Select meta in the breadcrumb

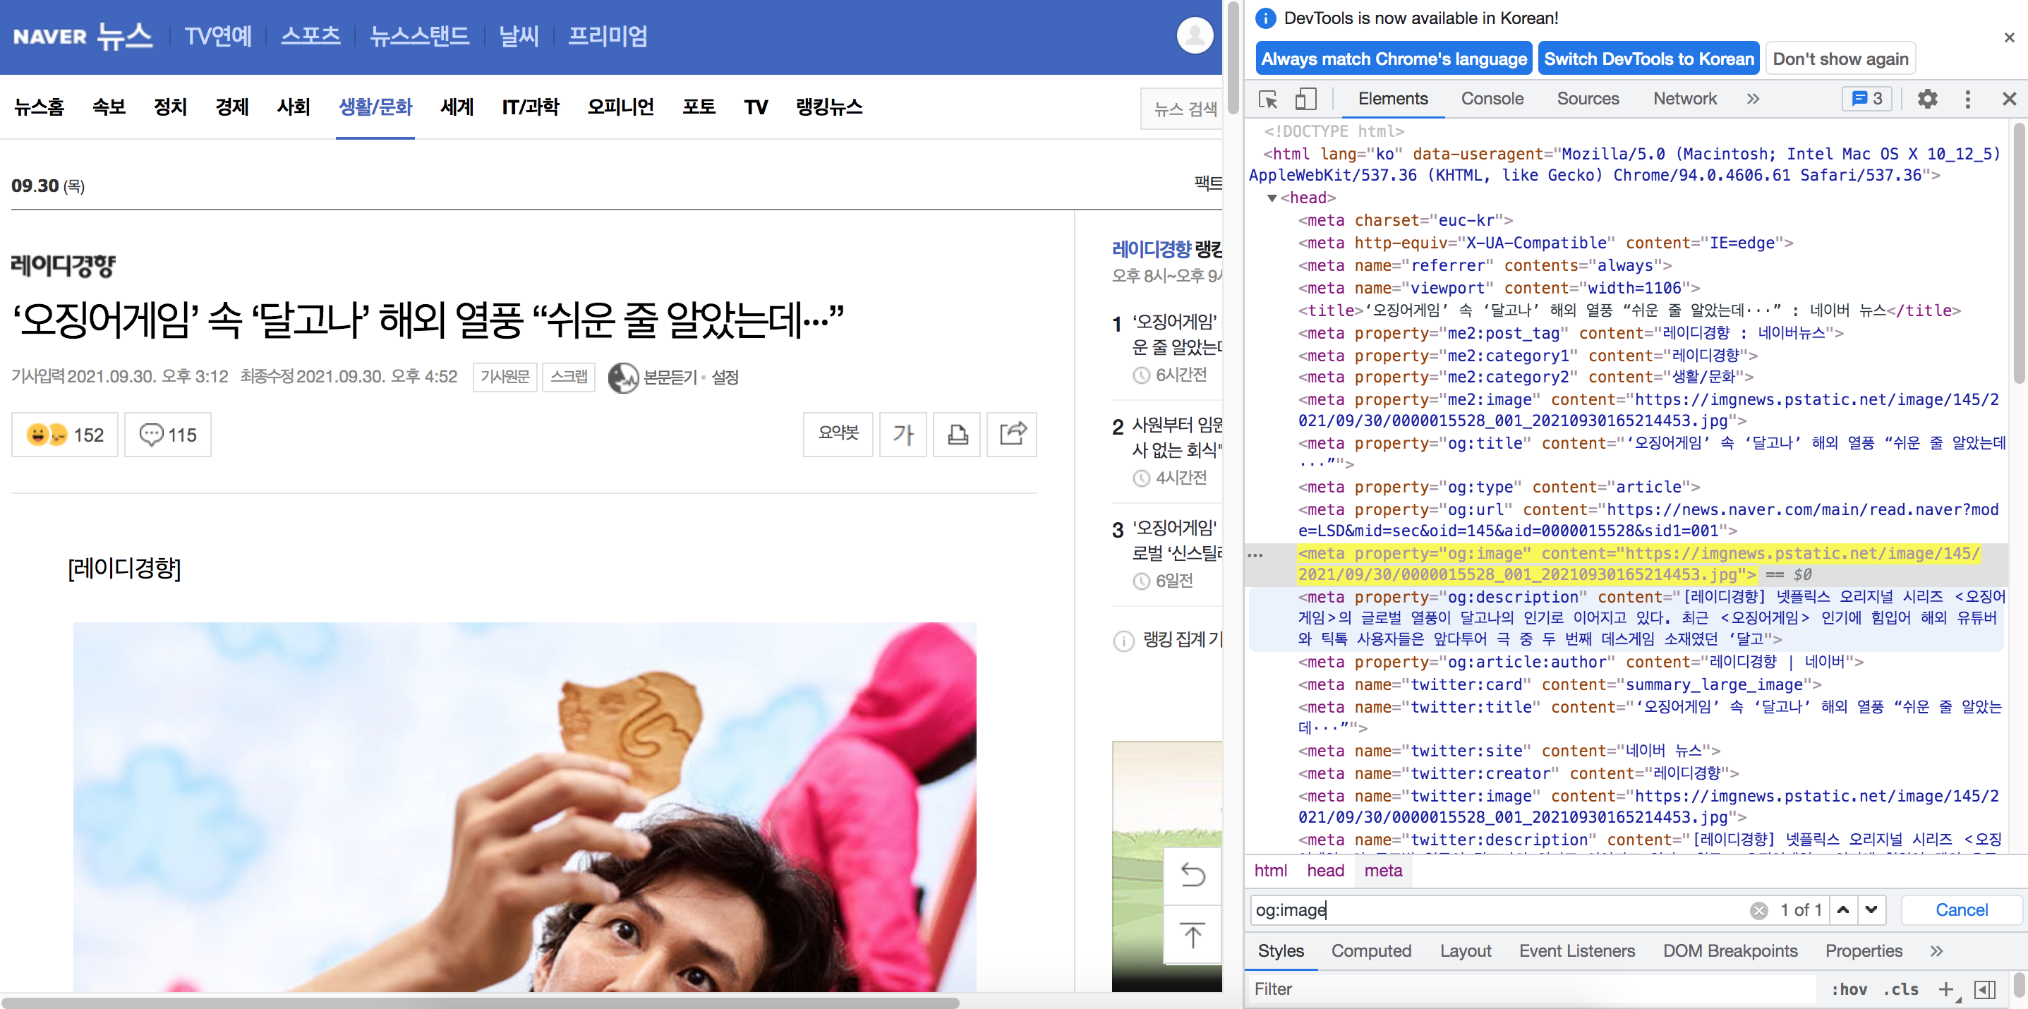tap(1382, 871)
